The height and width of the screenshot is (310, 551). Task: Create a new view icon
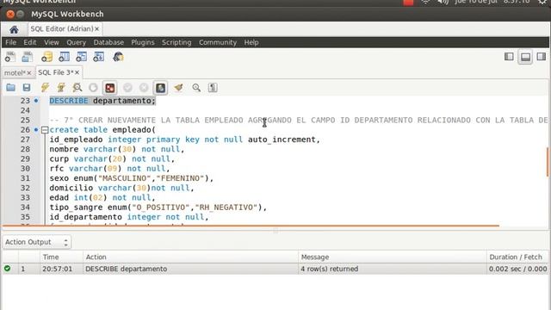point(82,57)
